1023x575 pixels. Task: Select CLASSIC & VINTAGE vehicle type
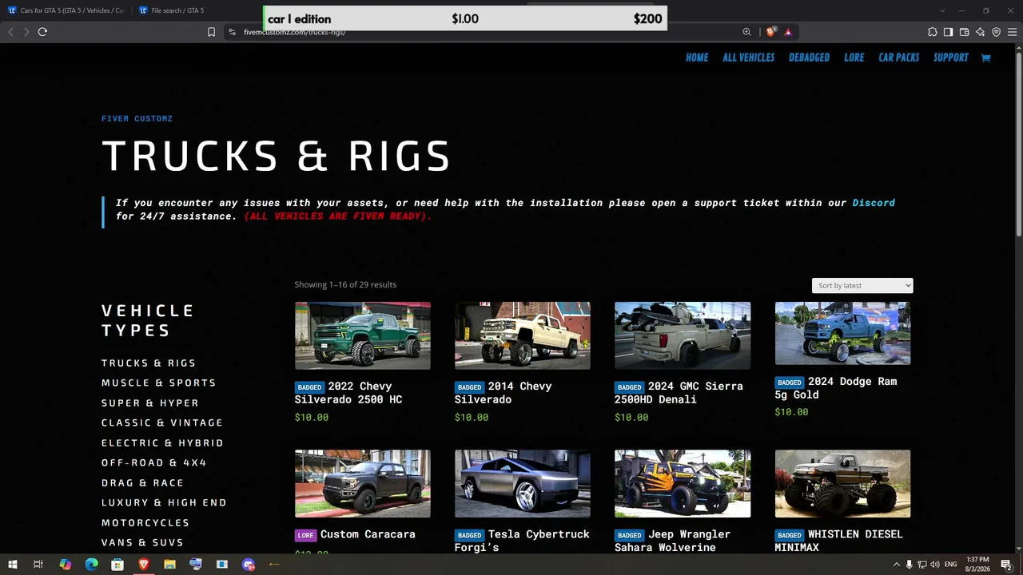(162, 422)
